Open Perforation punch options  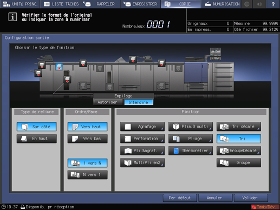[x=142, y=139]
